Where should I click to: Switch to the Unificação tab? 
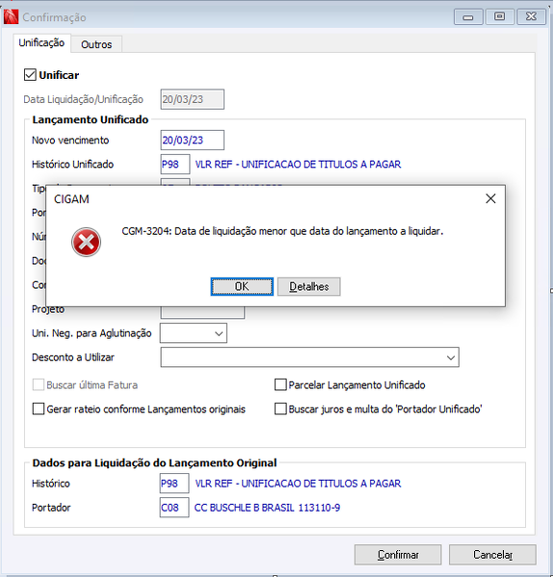click(x=41, y=43)
